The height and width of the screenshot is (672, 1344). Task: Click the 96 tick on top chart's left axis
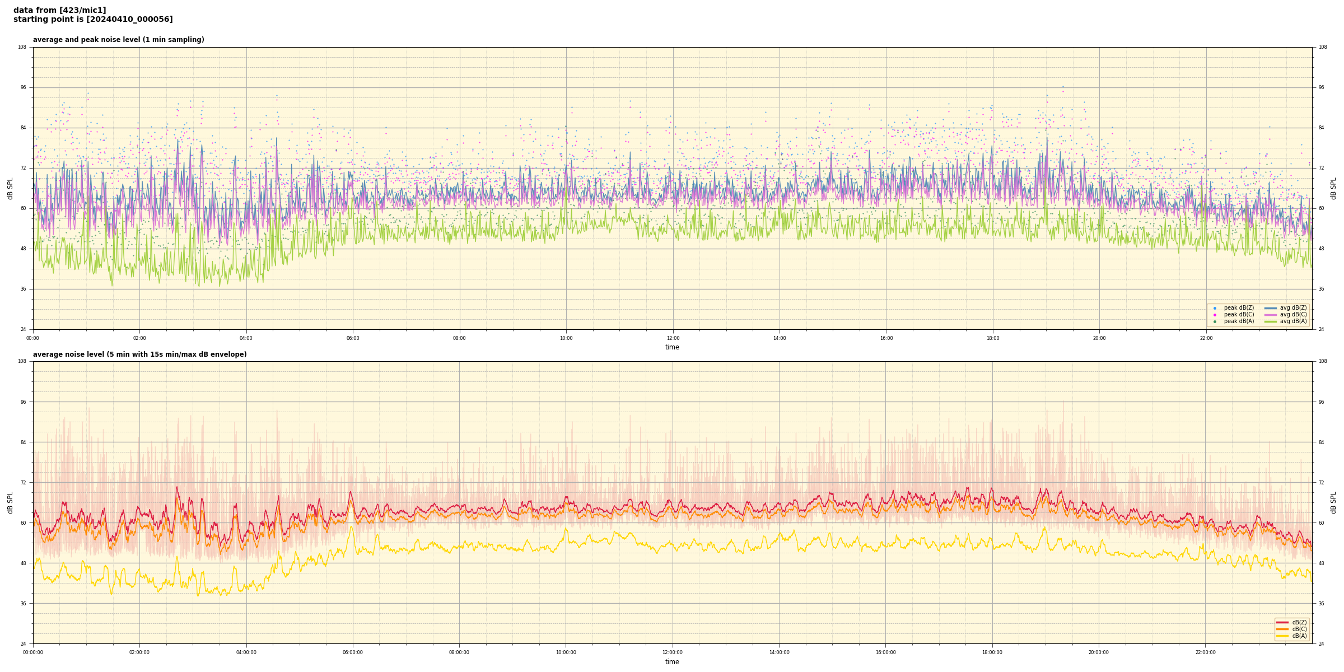click(x=22, y=87)
